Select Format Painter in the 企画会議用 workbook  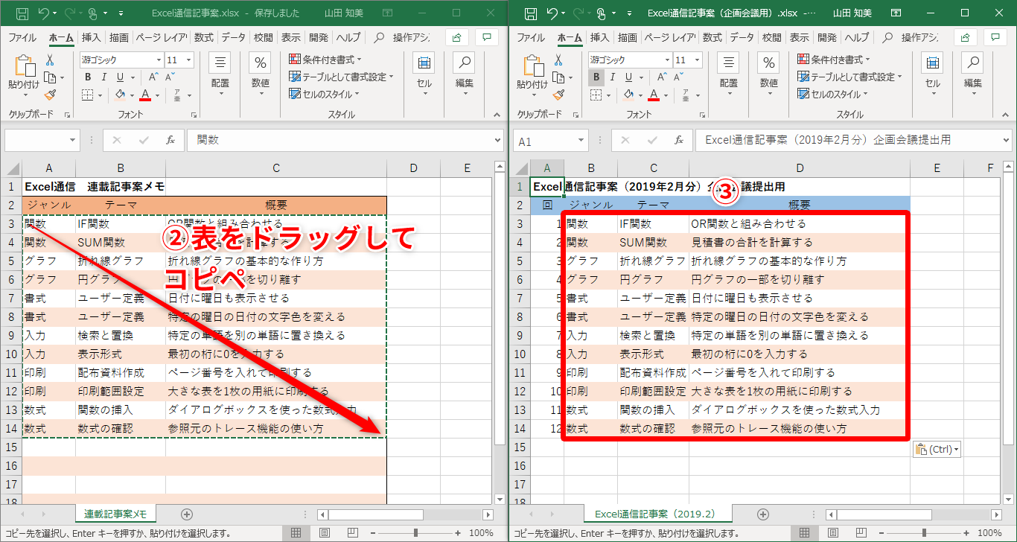pyautogui.click(x=558, y=95)
